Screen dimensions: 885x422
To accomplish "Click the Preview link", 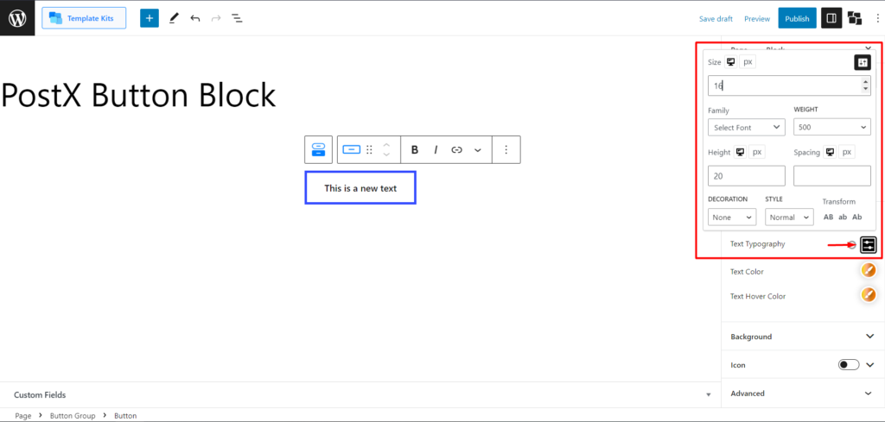I will click(x=757, y=19).
